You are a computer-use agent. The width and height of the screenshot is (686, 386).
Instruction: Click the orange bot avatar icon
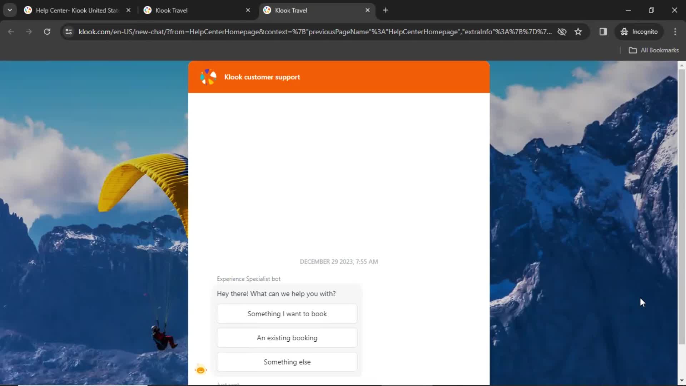[x=201, y=370]
